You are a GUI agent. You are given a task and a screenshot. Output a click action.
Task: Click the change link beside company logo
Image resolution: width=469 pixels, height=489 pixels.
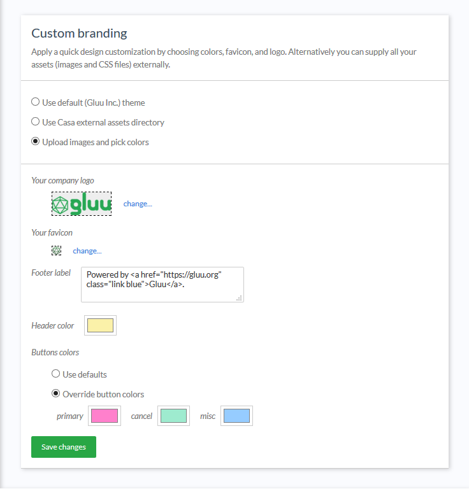point(138,204)
